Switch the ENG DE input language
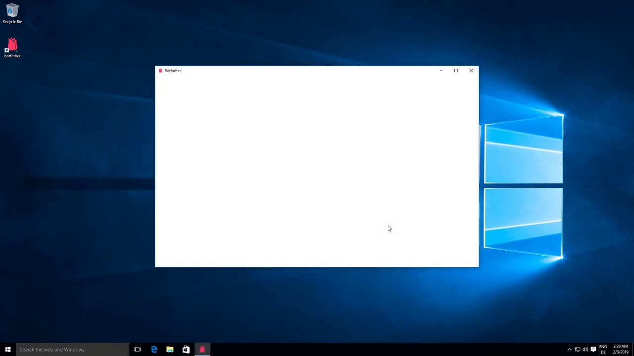 tap(603, 350)
